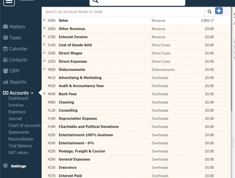Collapse the Accounts menu arrow

pos(32,93)
